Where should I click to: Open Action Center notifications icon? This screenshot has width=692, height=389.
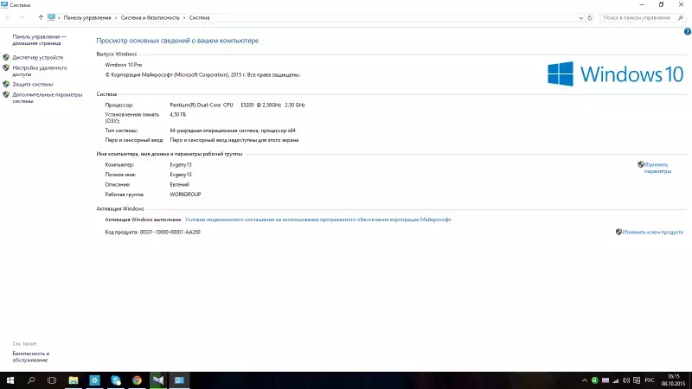tap(637, 380)
